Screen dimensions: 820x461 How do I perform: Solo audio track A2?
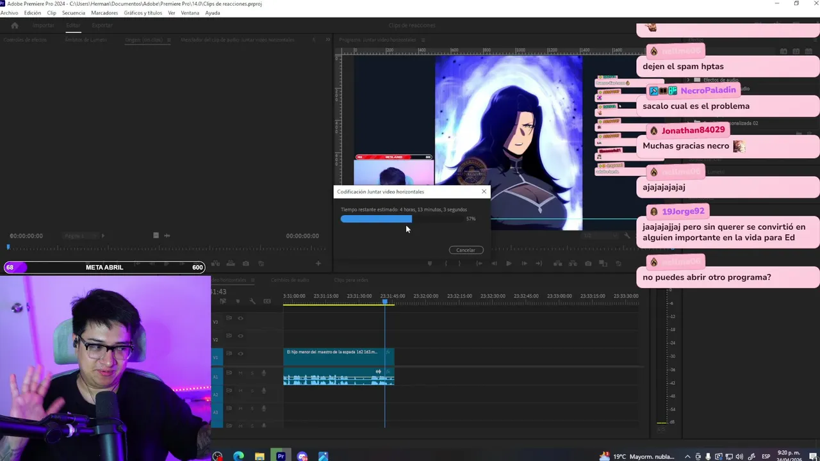pos(252,391)
